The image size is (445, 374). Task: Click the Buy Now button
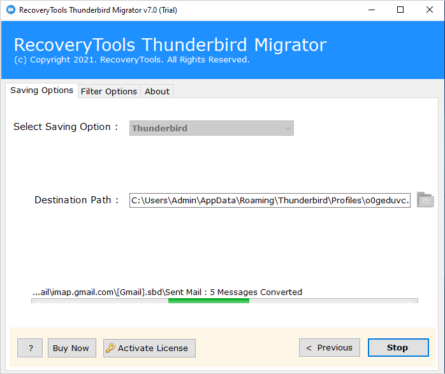pyautogui.click(x=72, y=348)
